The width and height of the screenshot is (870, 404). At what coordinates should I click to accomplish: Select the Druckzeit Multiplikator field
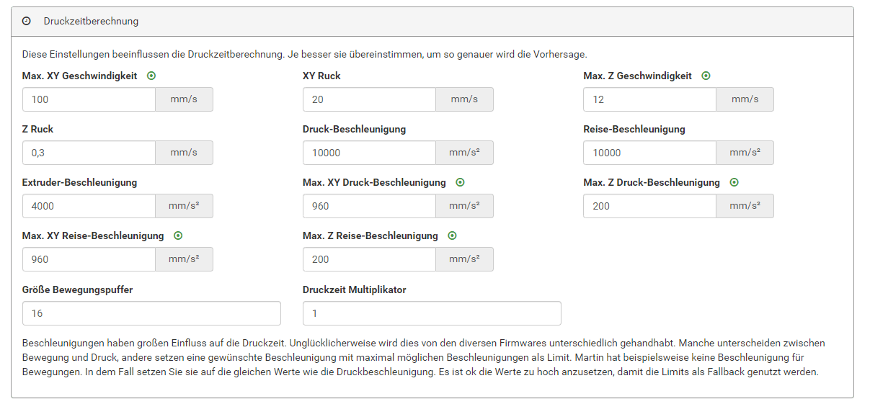click(432, 313)
